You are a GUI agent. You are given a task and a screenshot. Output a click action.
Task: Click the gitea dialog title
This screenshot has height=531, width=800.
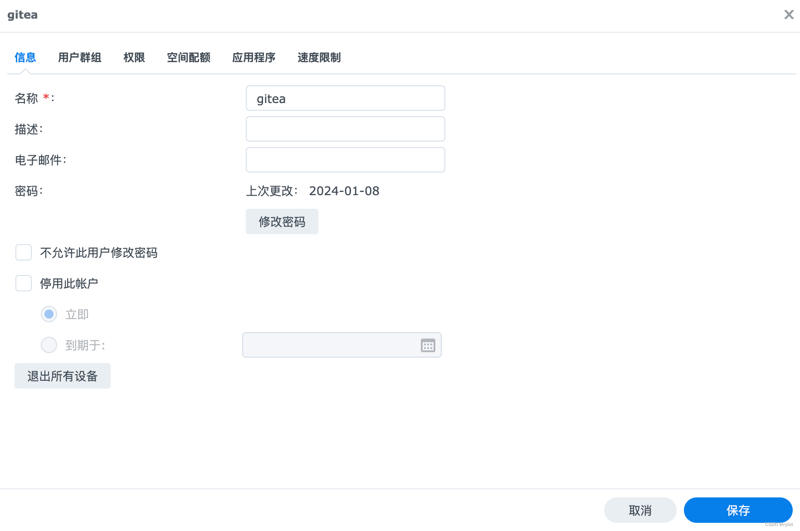click(23, 15)
